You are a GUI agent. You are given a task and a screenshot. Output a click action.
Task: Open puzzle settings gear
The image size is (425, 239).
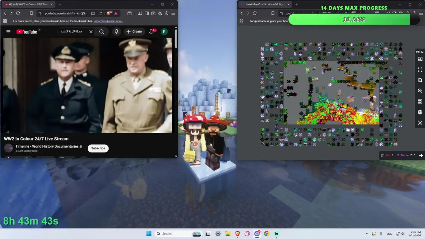[420, 112]
